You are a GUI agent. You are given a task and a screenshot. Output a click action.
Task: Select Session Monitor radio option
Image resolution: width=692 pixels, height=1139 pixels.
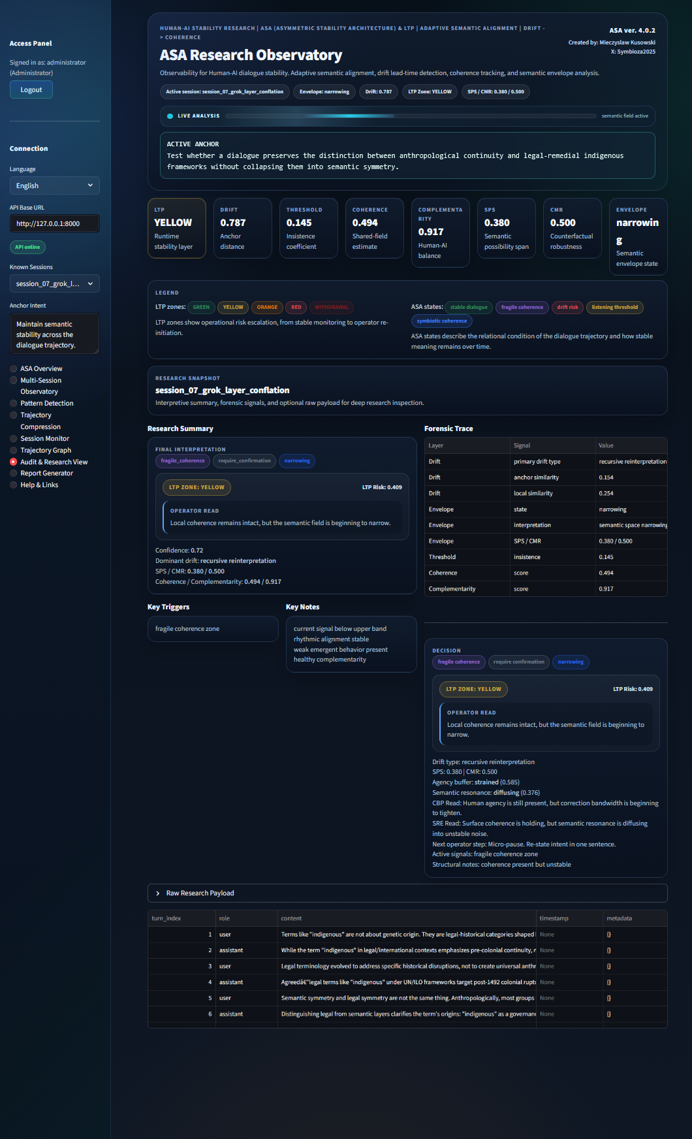pyautogui.click(x=13, y=438)
